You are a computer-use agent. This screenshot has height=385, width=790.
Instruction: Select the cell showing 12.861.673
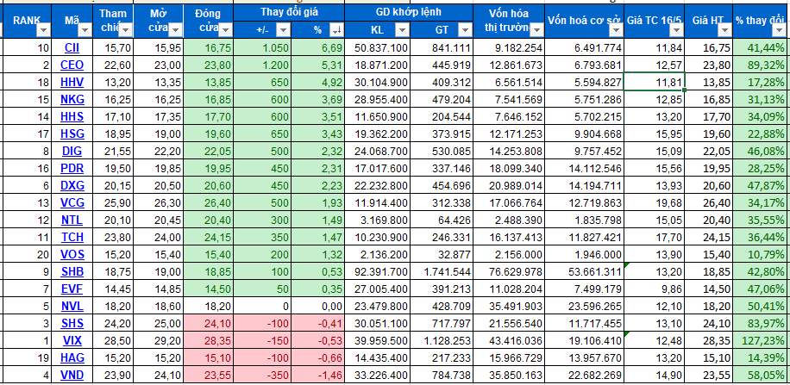[509, 65]
